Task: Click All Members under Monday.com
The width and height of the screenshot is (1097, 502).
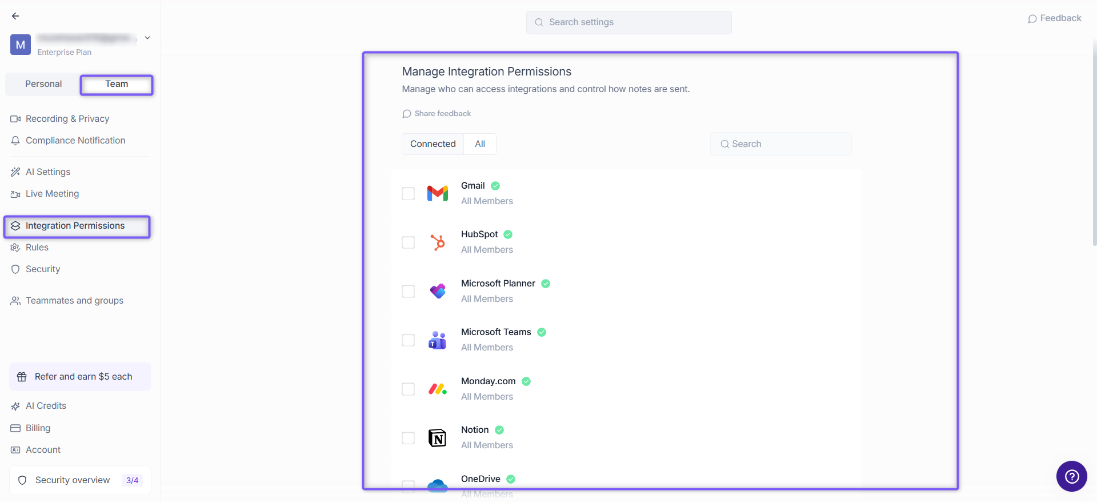Action: 487,397
